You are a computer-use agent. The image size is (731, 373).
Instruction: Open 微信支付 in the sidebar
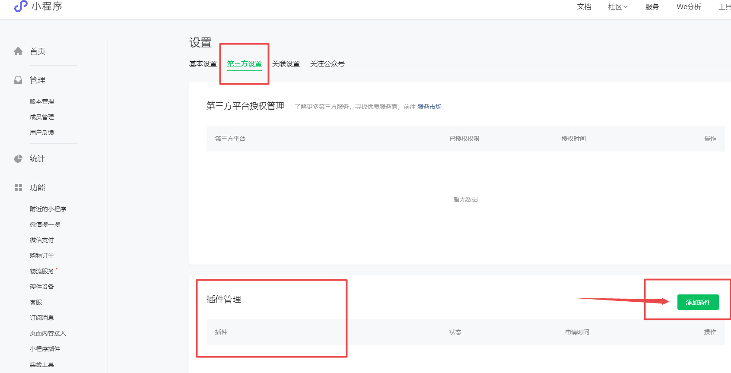(42, 240)
